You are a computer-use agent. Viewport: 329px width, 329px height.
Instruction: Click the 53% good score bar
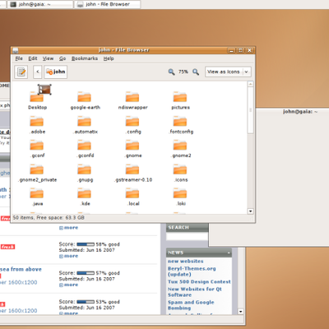pyautogui.click(x=86, y=302)
